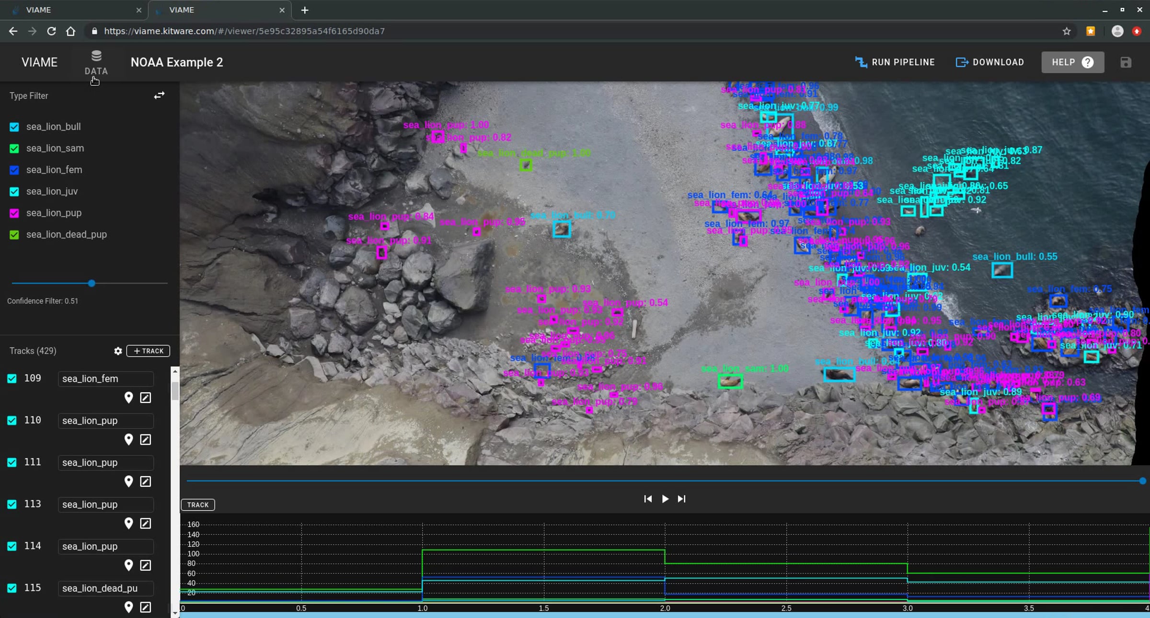1150x618 pixels.
Task: Disable track 111 checkbox
Action: pyautogui.click(x=12, y=462)
